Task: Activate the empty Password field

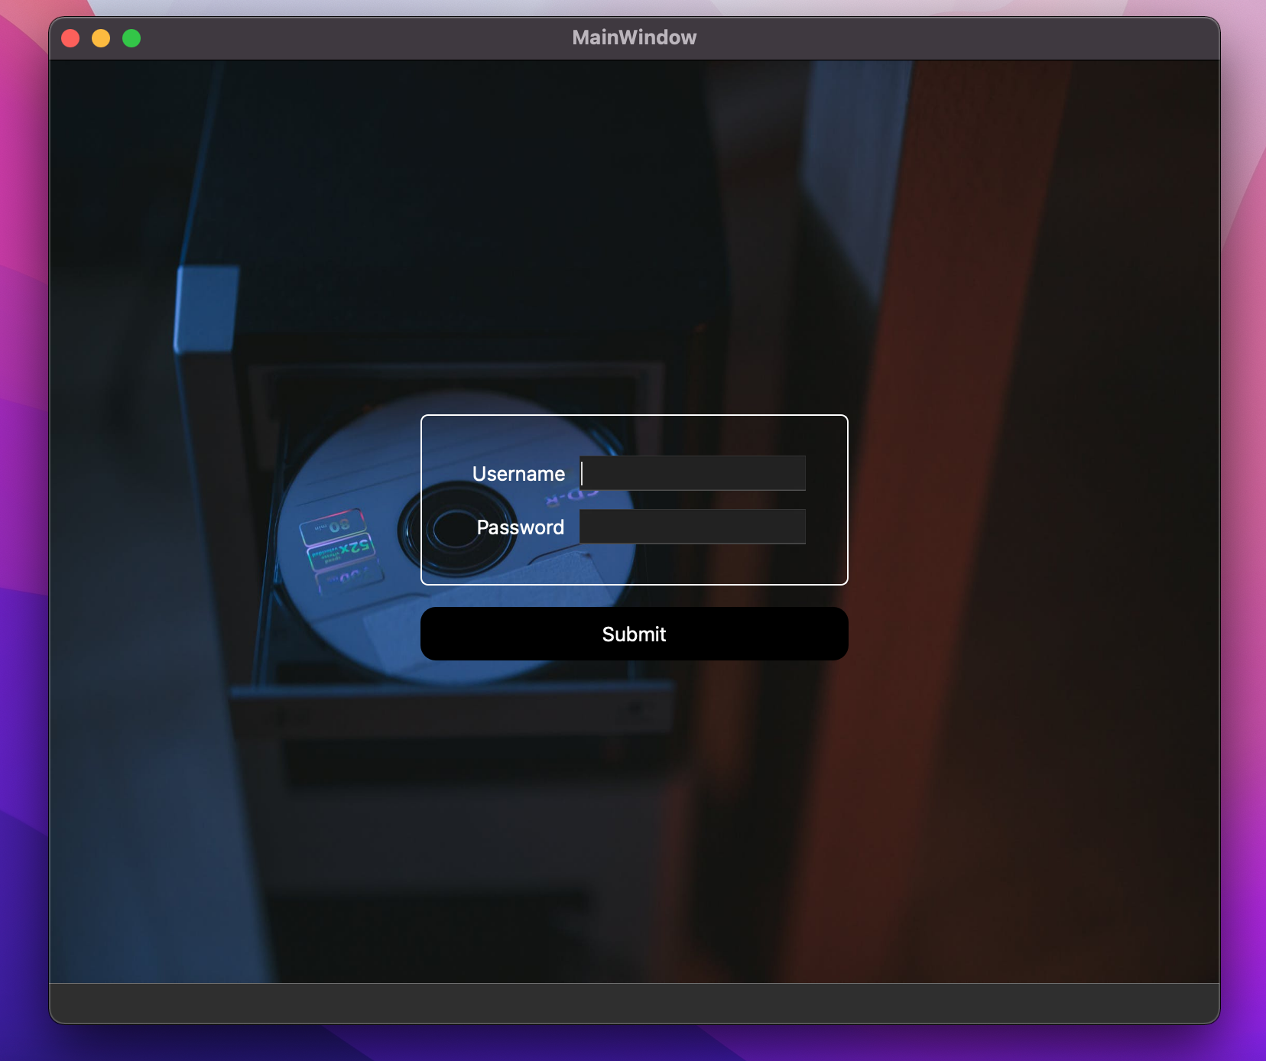Action: [692, 526]
